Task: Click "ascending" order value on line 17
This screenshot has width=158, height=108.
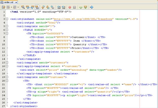Action: click(x=79, y=70)
